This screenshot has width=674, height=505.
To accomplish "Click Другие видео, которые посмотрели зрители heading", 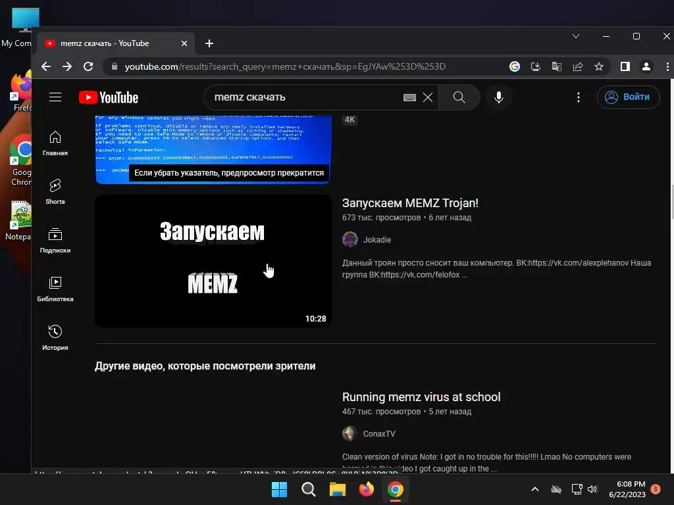I will point(205,366).
